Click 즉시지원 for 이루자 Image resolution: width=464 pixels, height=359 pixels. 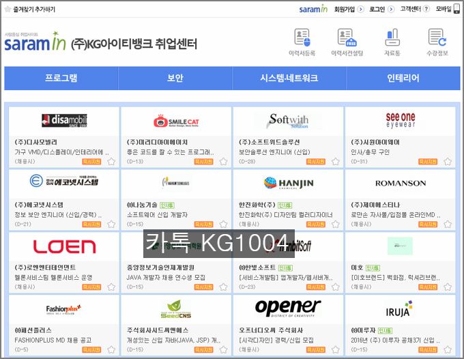pos(428,350)
